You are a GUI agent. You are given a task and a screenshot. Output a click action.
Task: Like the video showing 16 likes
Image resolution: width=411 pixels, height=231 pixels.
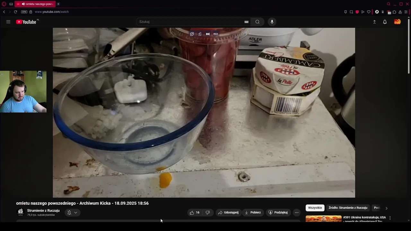(x=195, y=212)
